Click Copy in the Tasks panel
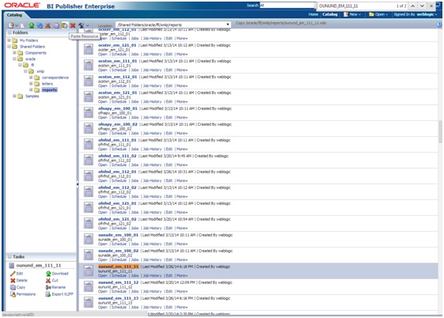The height and width of the screenshot is (318, 444). tap(21, 287)
